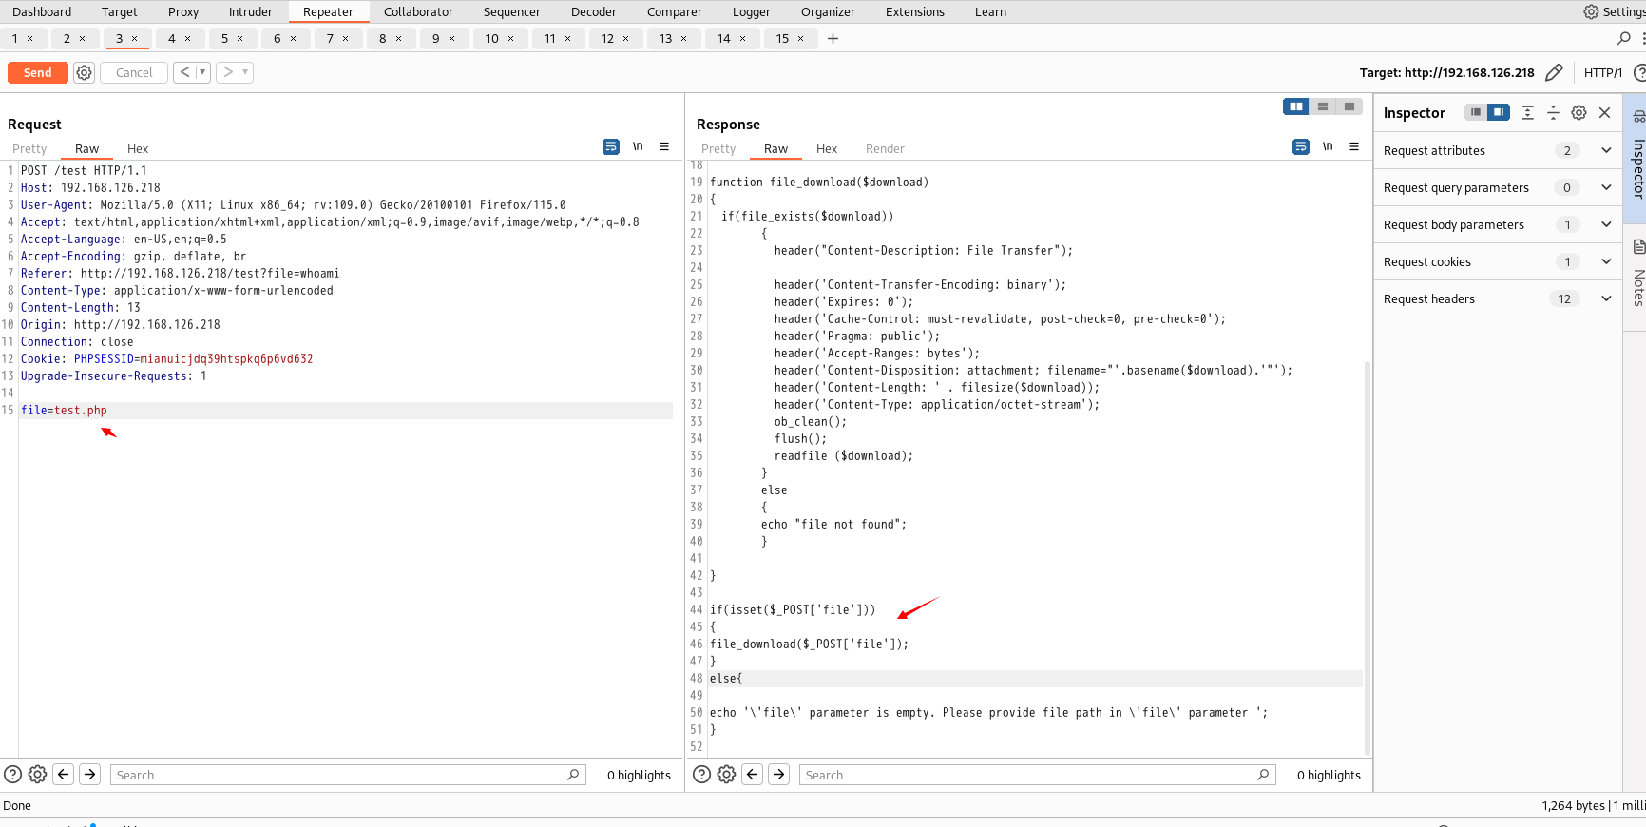The height and width of the screenshot is (827, 1646).
Task: Expand Request cookies section
Action: tap(1497, 261)
